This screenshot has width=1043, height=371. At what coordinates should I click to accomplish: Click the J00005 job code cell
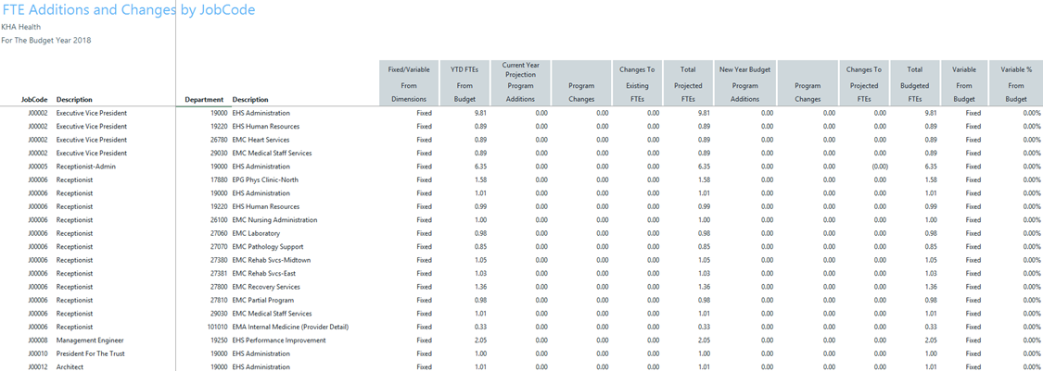click(x=37, y=167)
